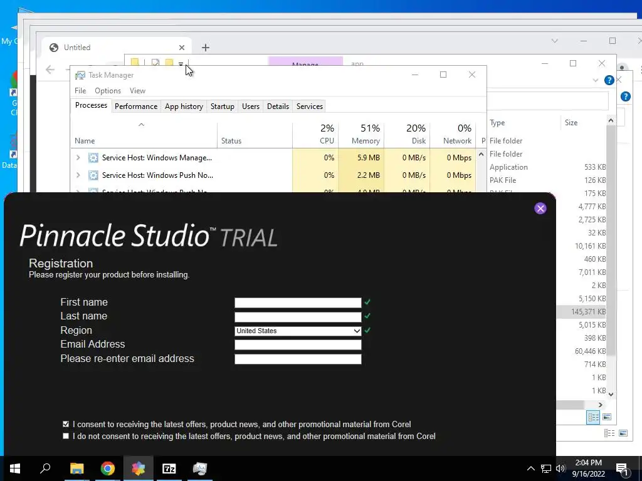Sort processes by Status column
Screen dimensions: 642x481
[255, 135]
